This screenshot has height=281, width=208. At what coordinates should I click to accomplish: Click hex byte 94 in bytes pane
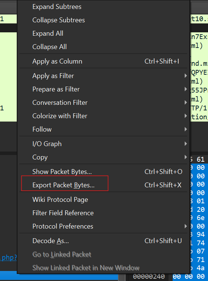201,235
